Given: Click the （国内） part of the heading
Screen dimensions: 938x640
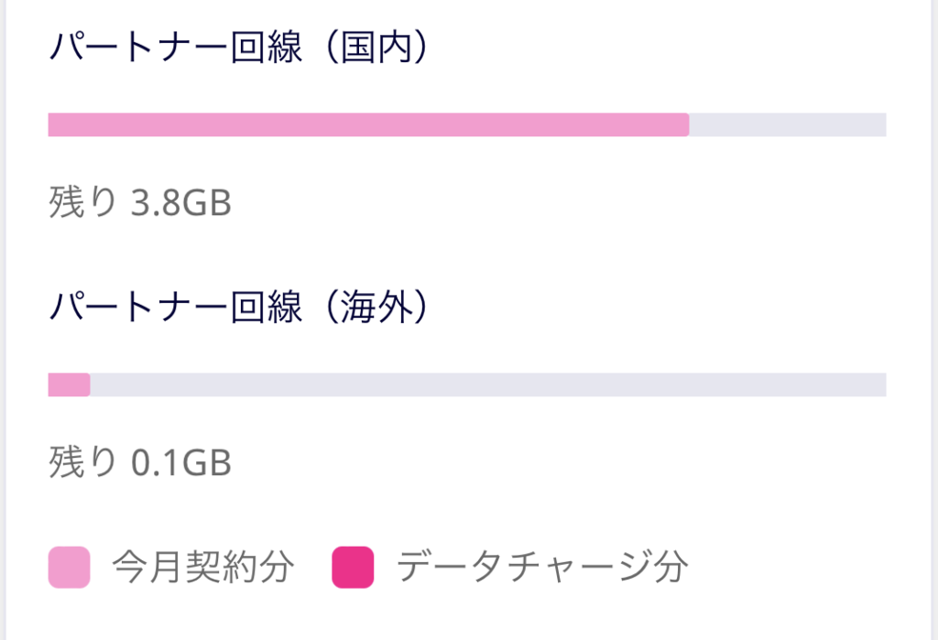Looking at the screenshot, I should coord(376,47).
